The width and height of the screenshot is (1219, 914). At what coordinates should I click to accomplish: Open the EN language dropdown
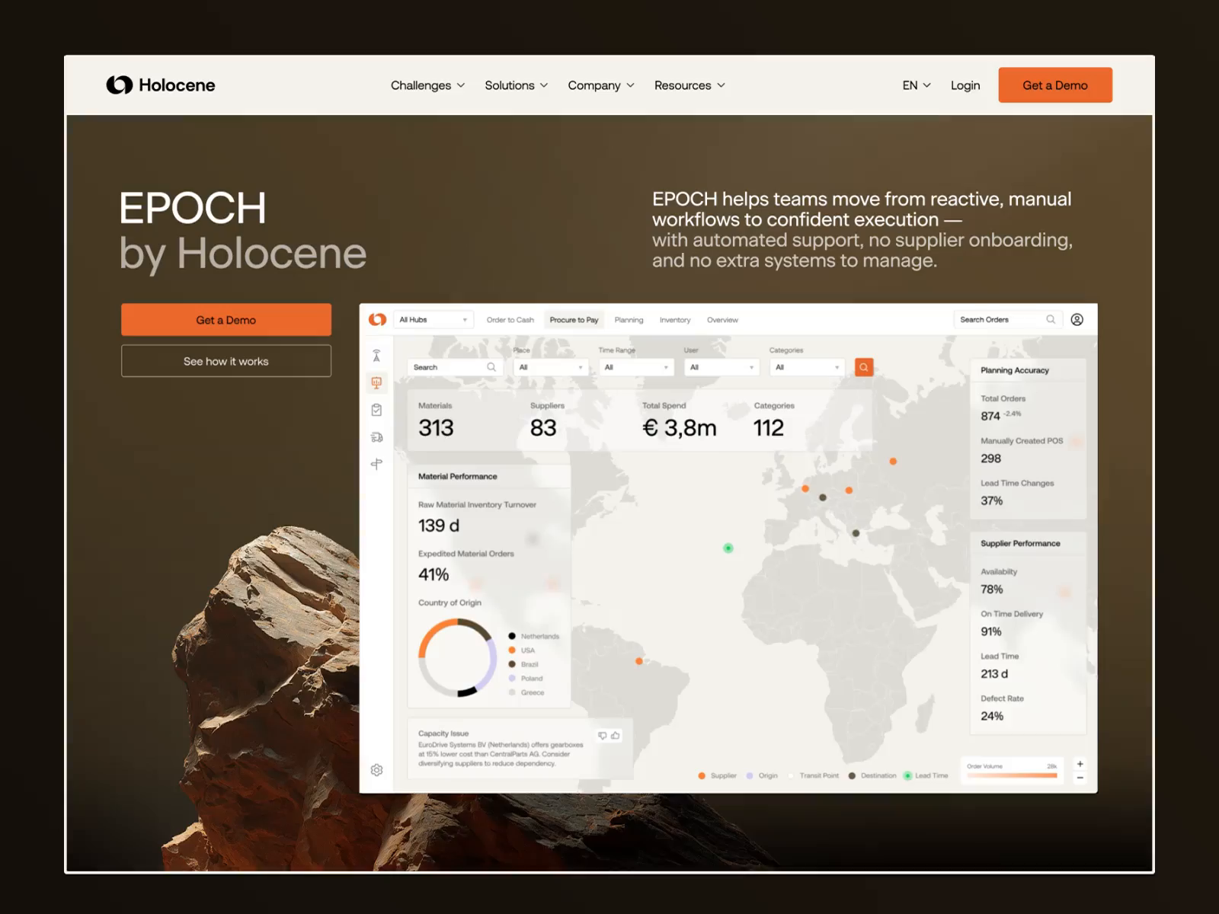pyautogui.click(x=917, y=85)
